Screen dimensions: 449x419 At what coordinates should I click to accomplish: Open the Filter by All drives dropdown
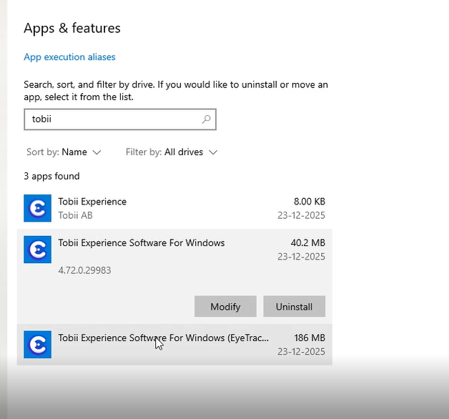click(172, 152)
